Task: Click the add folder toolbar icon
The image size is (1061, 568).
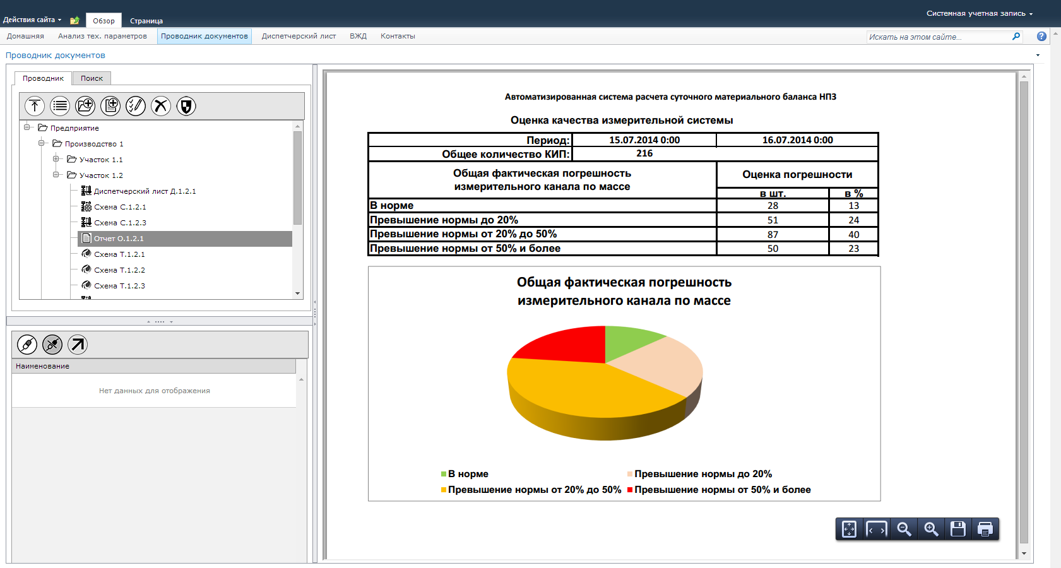Action: point(85,105)
